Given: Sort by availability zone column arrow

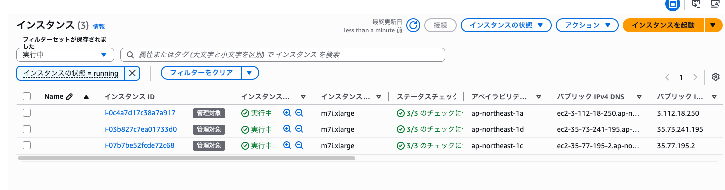Looking at the screenshot, I should click(x=539, y=97).
